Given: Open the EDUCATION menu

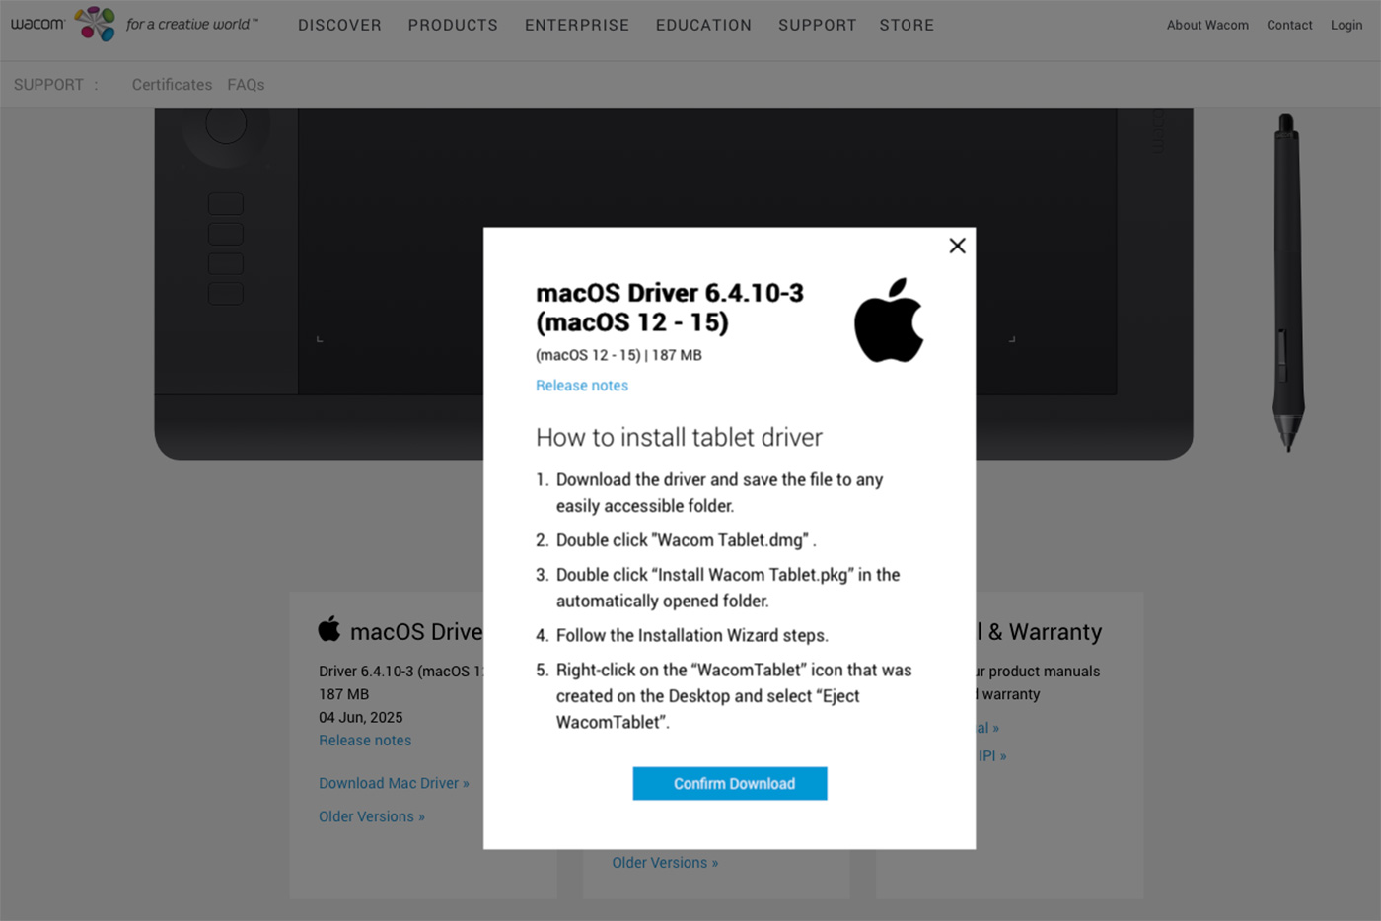Looking at the screenshot, I should click(x=703, y=25).
